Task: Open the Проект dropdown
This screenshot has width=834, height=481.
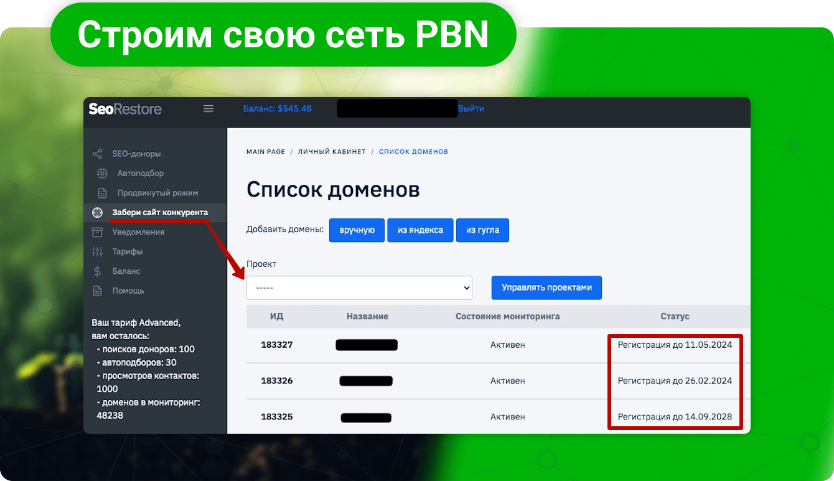Action: click(x=359, y=288)
